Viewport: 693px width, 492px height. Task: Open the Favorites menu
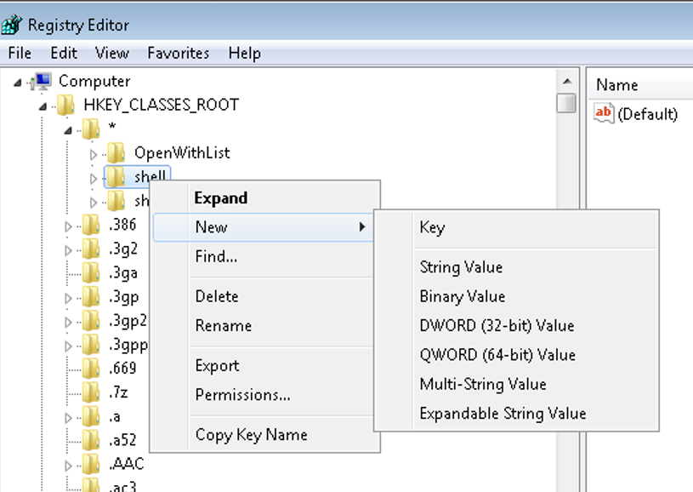(178, 53)
